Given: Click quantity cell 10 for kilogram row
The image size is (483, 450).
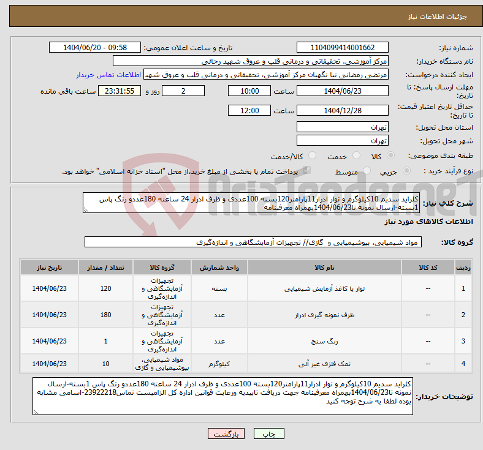Looking at the screenshot, I should pyautogui.click(x=105, y=364).
